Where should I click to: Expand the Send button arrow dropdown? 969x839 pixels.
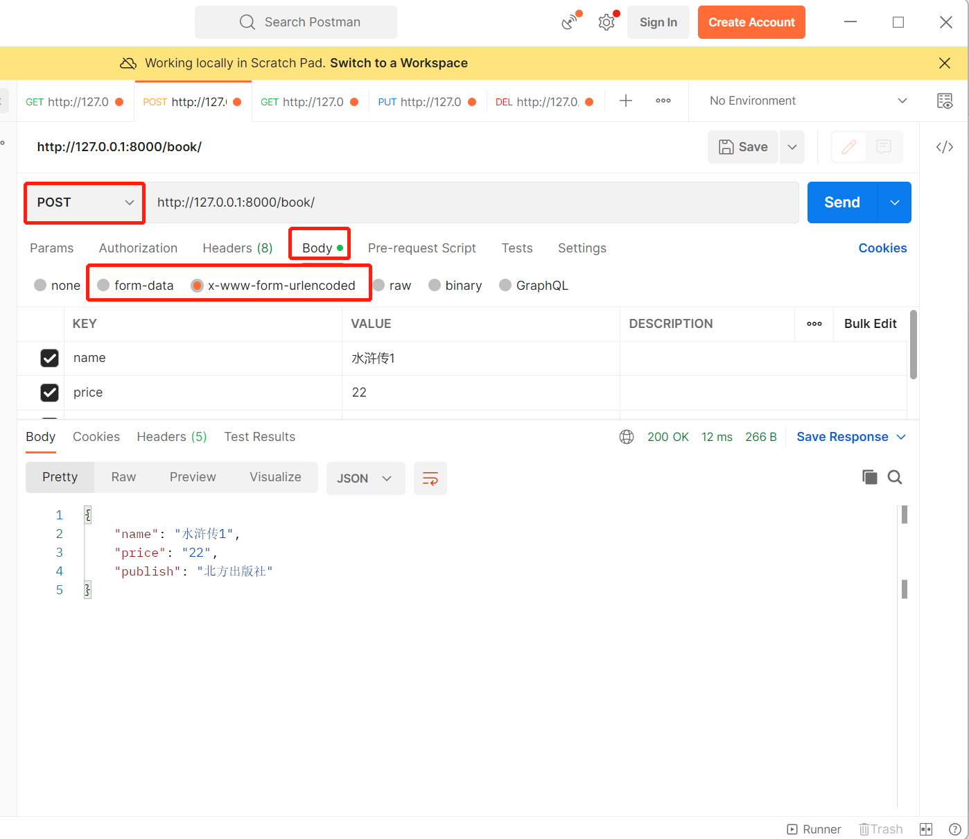(x=895, y=202)
